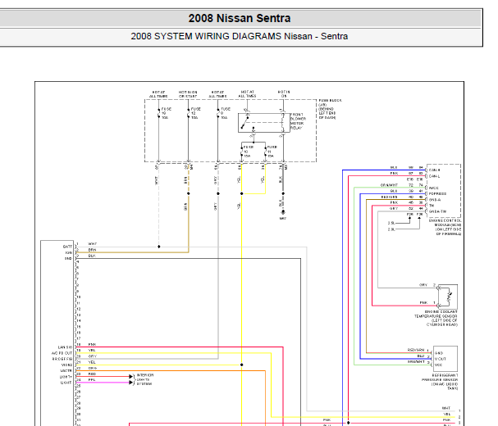Click the 'RR DEF F/B' pin label
This screenshot has width=498, height=426.
[62, 359]
